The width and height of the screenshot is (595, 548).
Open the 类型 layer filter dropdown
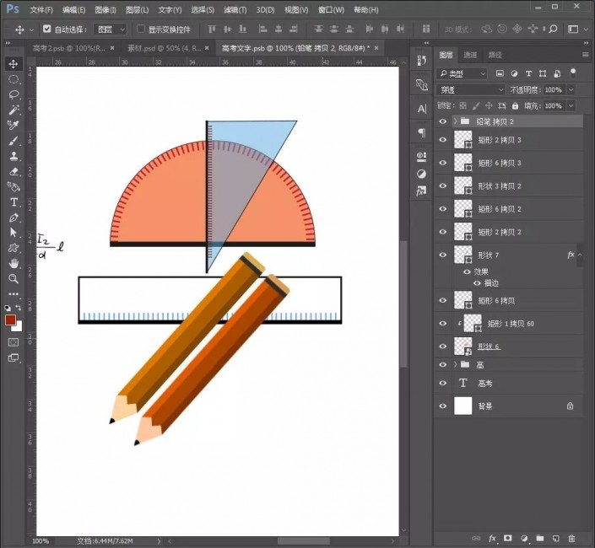(x=462, y=74)
